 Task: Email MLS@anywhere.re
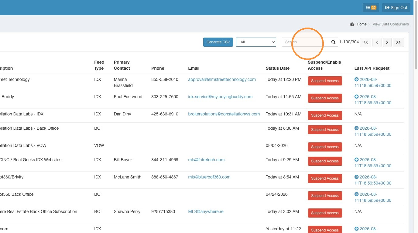(206, 211)
